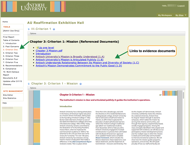Select 2. Past Concerns in sidebar

[x=11, y=47]
